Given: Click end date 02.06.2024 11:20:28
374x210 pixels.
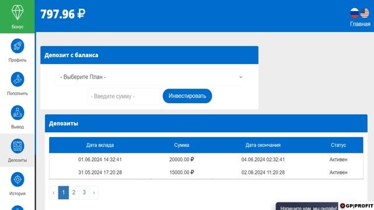Looking at the screenshot, I should point(263,173).
